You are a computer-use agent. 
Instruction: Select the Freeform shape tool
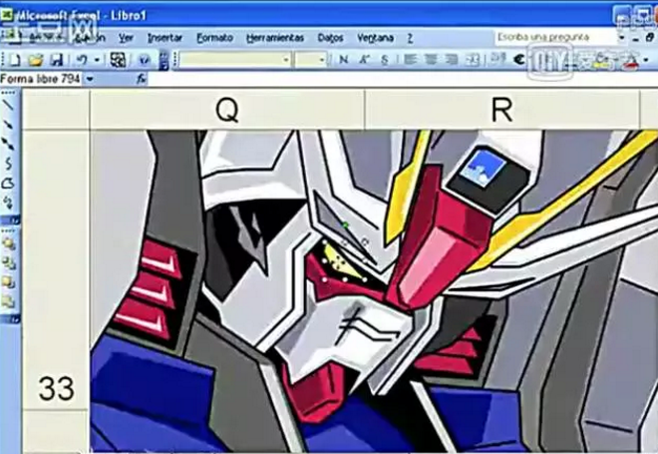click(8, 184)
